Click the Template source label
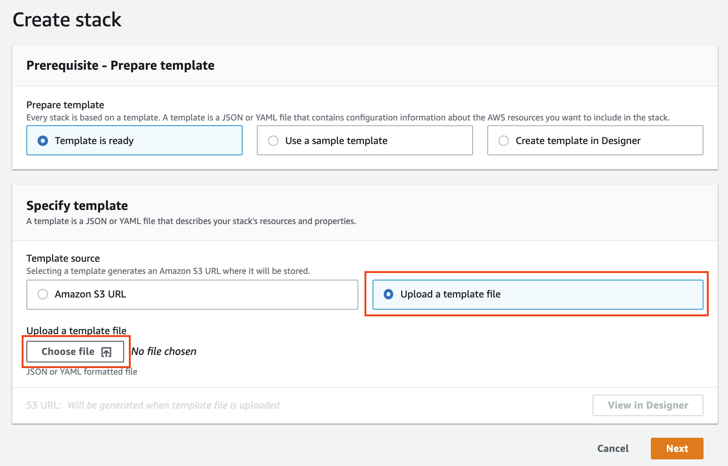Screen dimensions: 728x466 coord(63,258)
